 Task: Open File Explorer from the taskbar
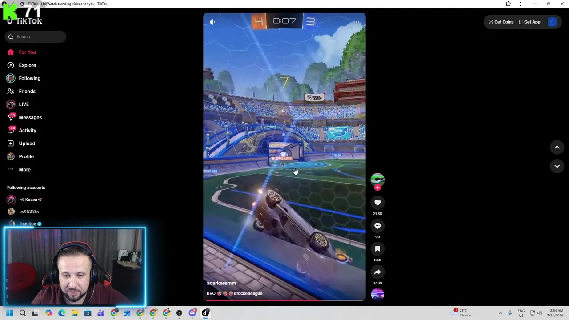point(75,313)
